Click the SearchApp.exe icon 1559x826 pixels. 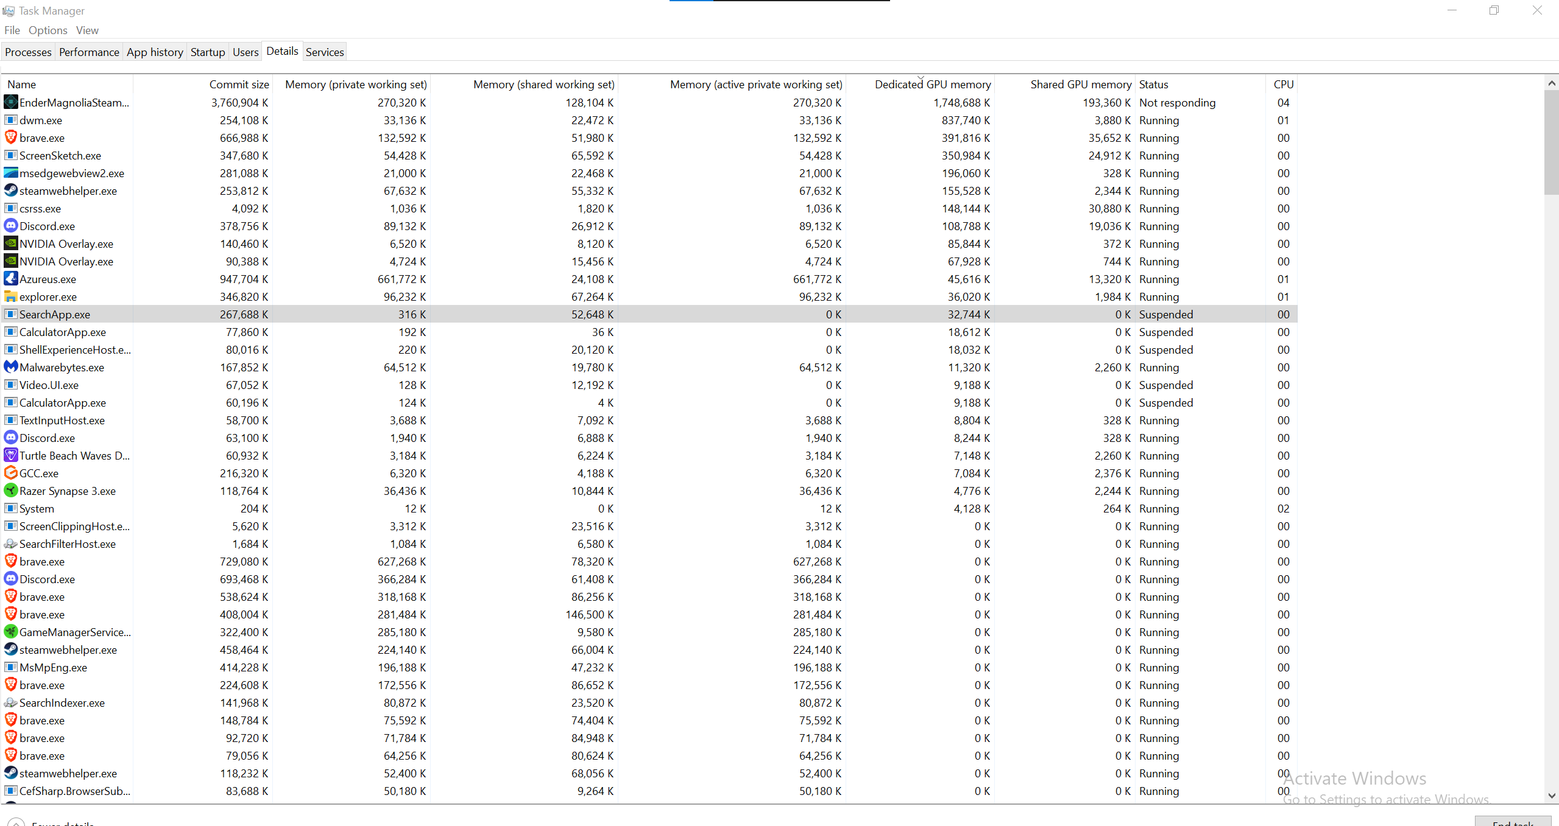(x=11, y=314)
